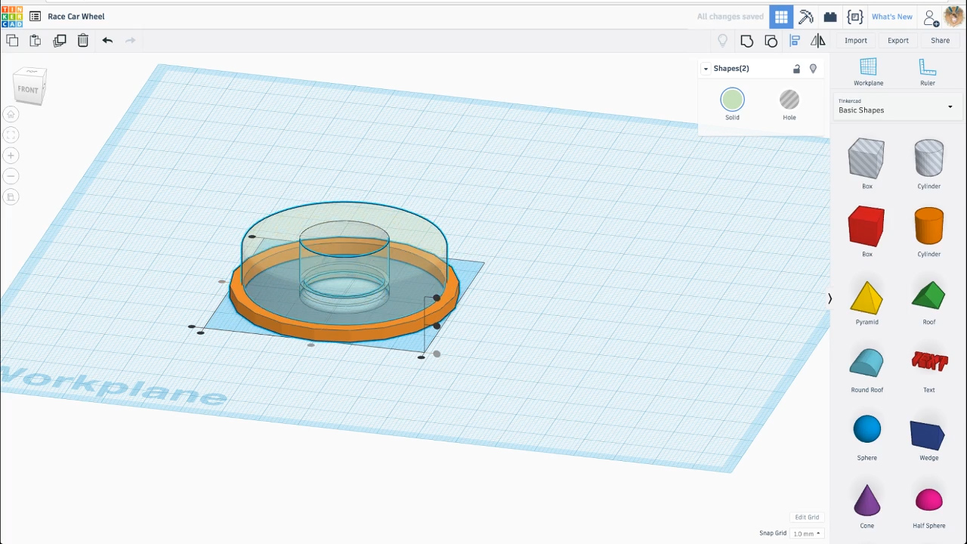
Task: Delete the selected shapes
Action: coord(83,41)
